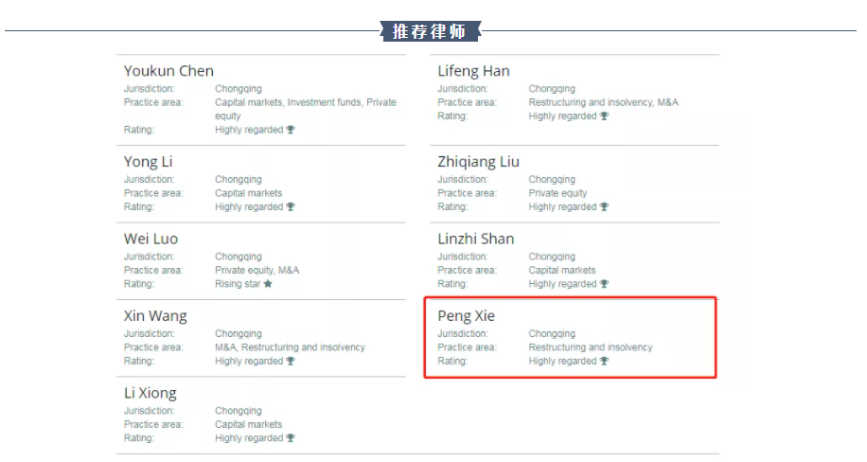Click trophy icon in Linzhi Shan's rating

(x=604, y=284)
